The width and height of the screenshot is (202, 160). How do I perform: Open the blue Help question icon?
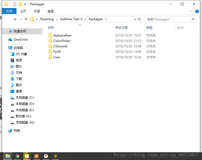[197, 11]
